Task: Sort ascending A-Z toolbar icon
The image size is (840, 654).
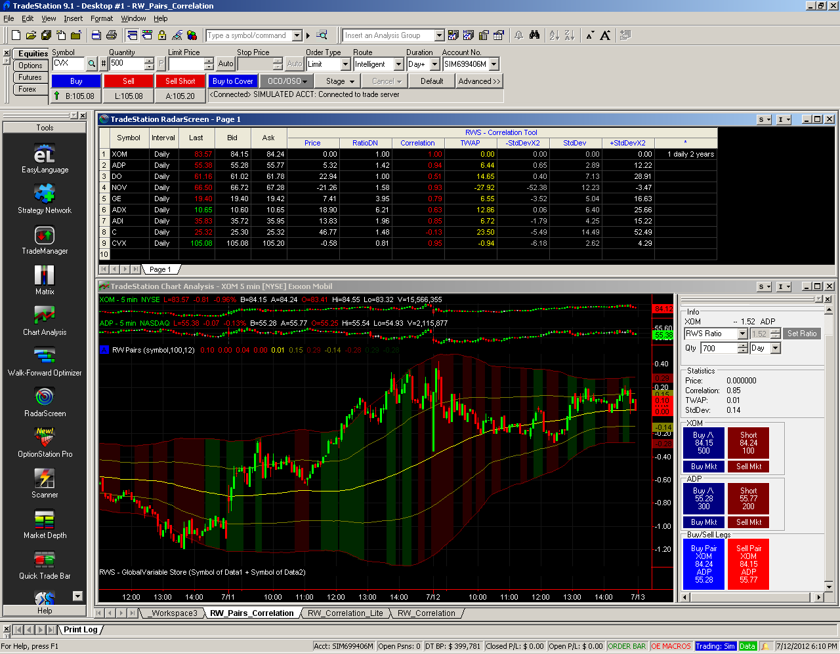Action: pyautogui.click(x=555, y=35)
